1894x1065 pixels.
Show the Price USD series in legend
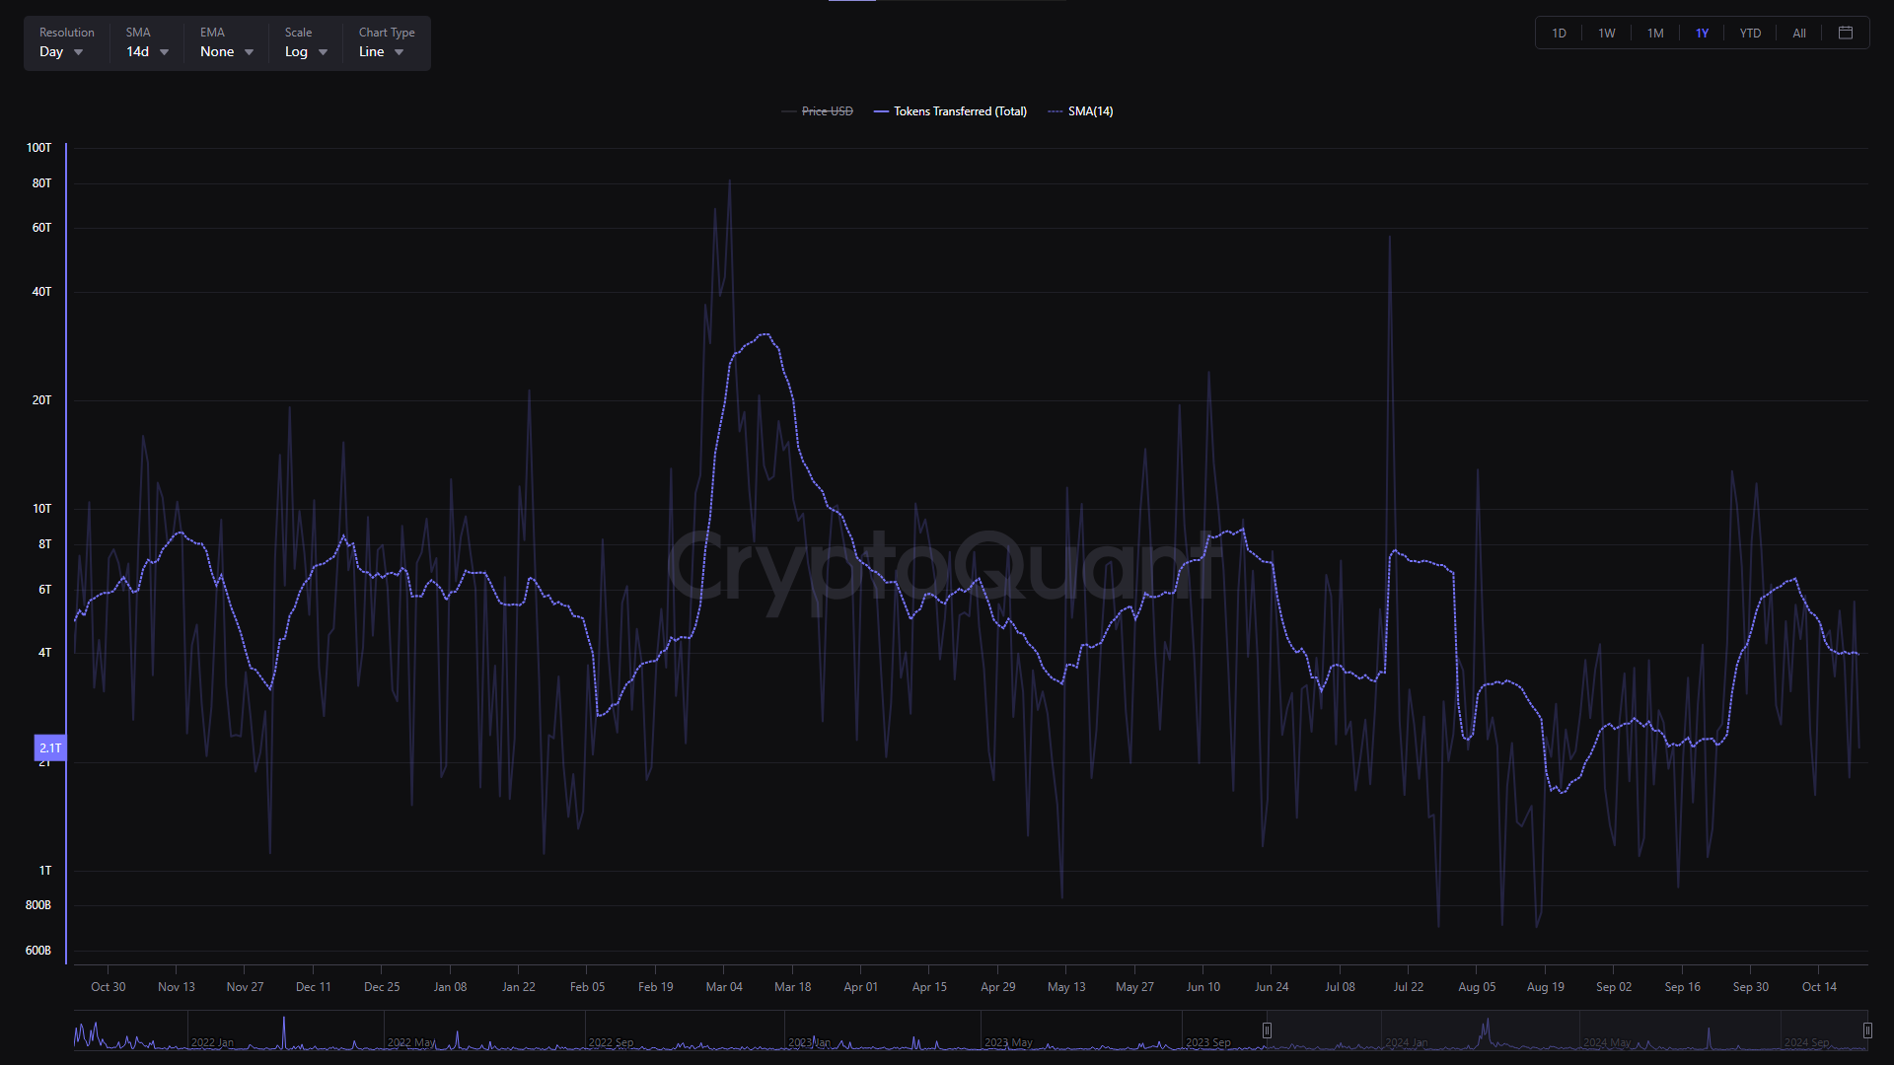[x=817, y=111]
